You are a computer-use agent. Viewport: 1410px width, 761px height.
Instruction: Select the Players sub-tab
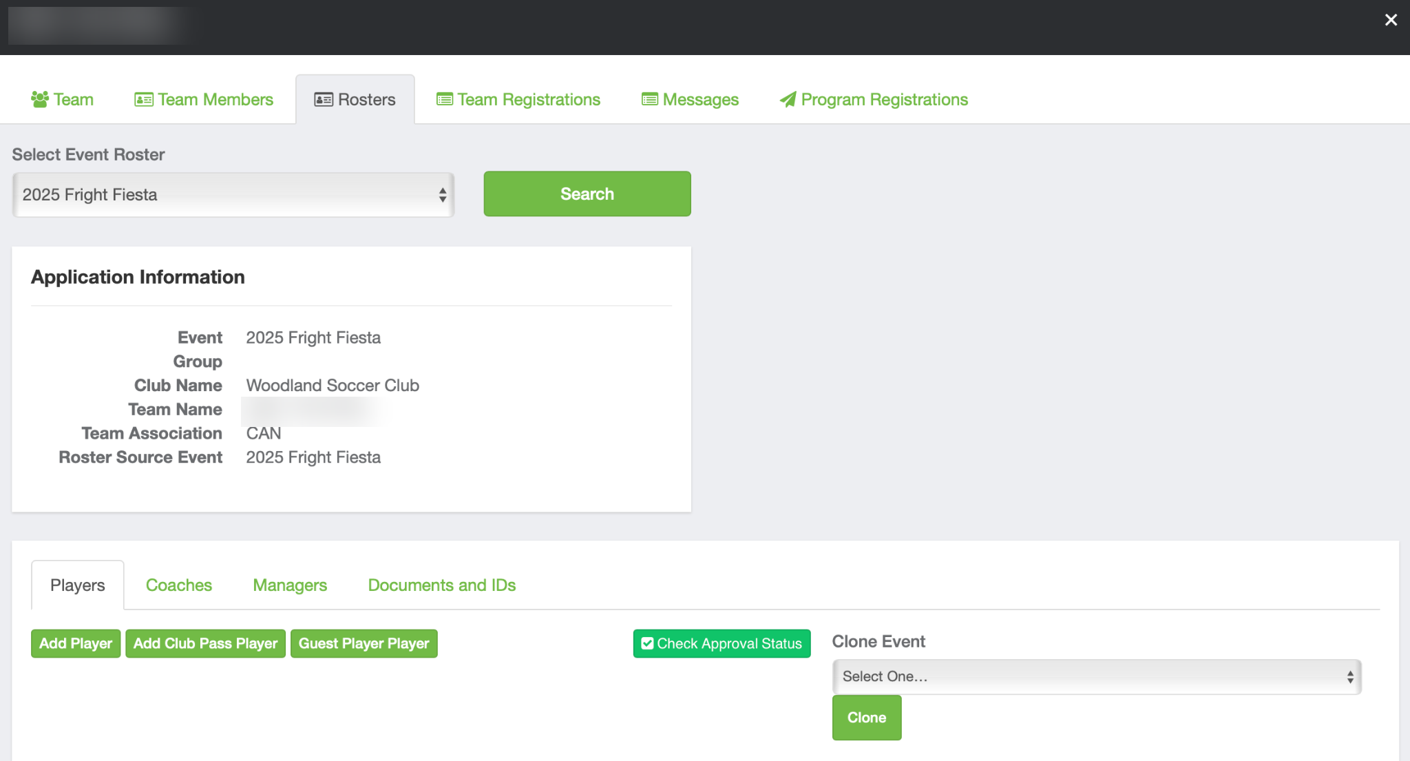78,585
